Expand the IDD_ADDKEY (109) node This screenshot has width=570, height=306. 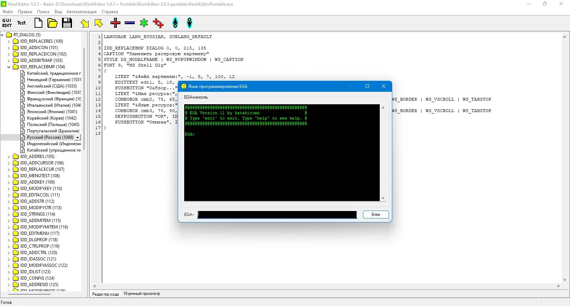click(x=9, y=182)
